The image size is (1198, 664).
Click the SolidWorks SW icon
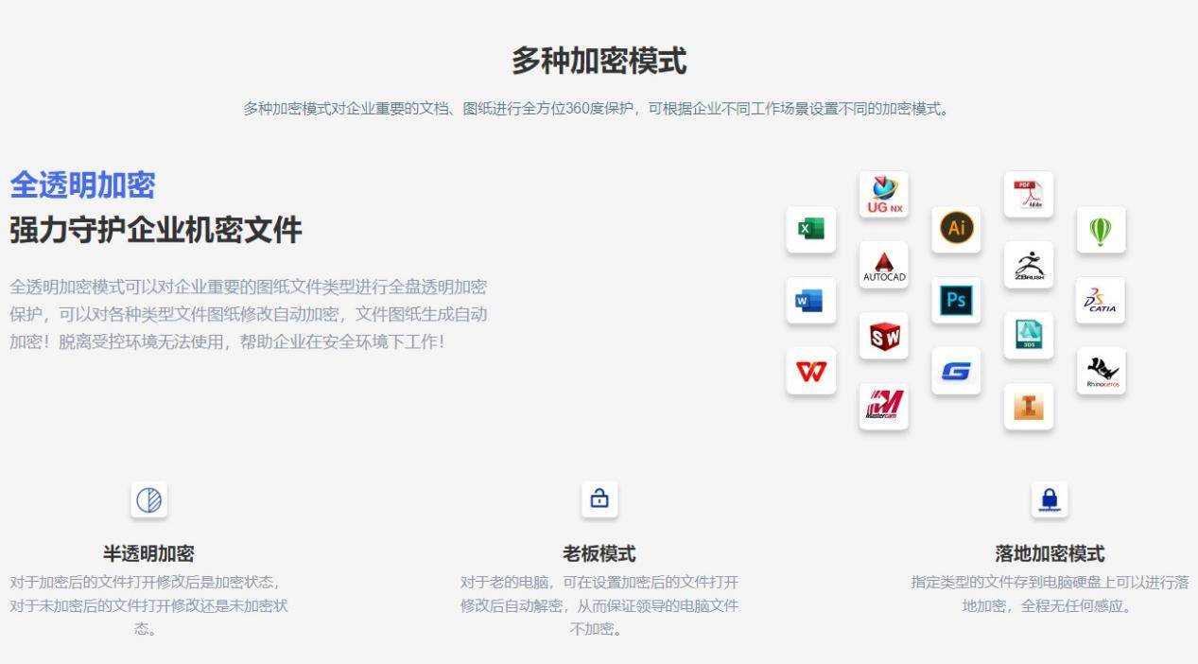[883, 336]
